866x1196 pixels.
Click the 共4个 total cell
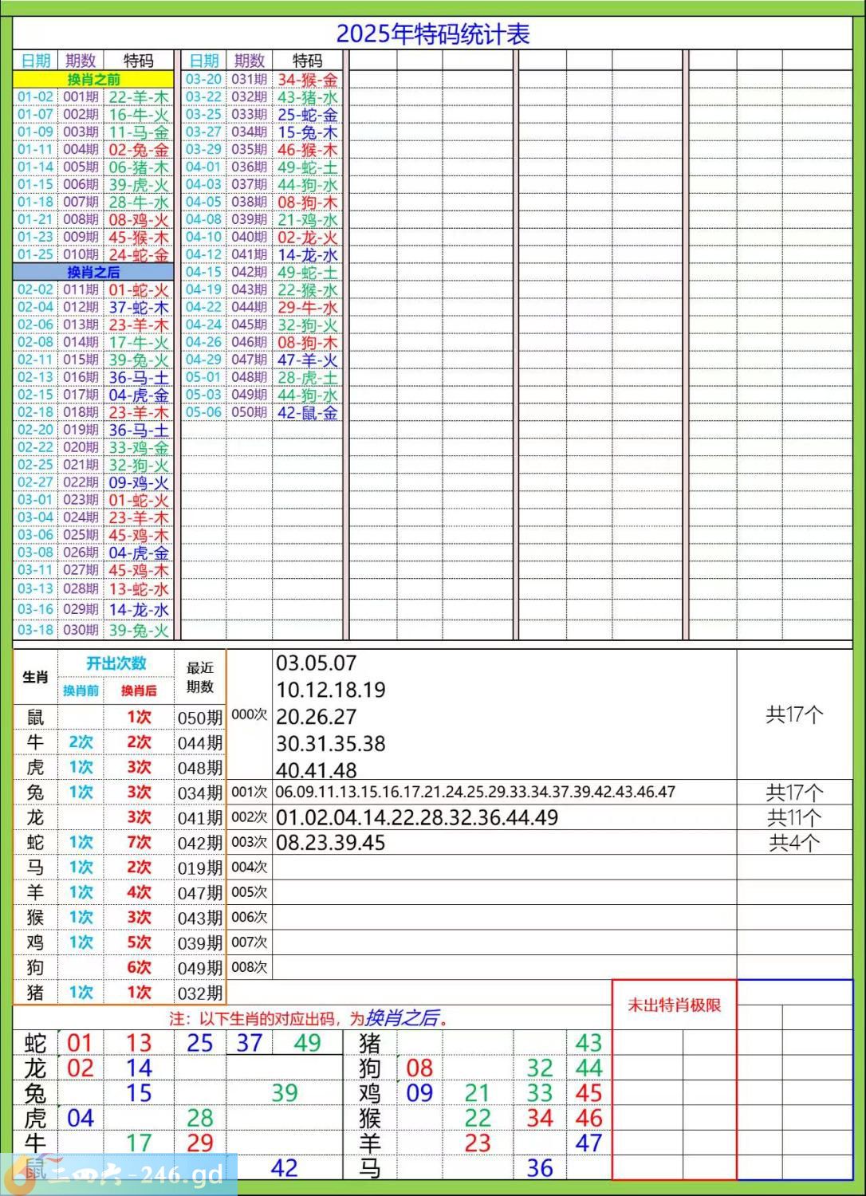click(x=793, y=843)
